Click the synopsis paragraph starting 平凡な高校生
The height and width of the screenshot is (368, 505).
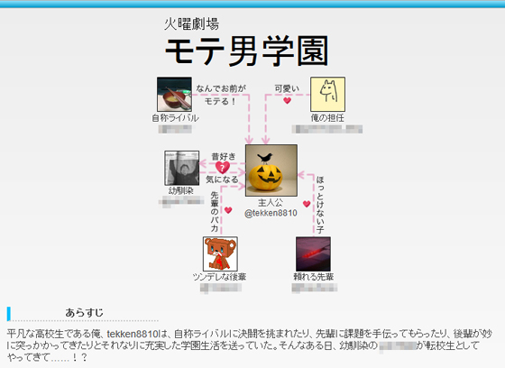point(249,345)
